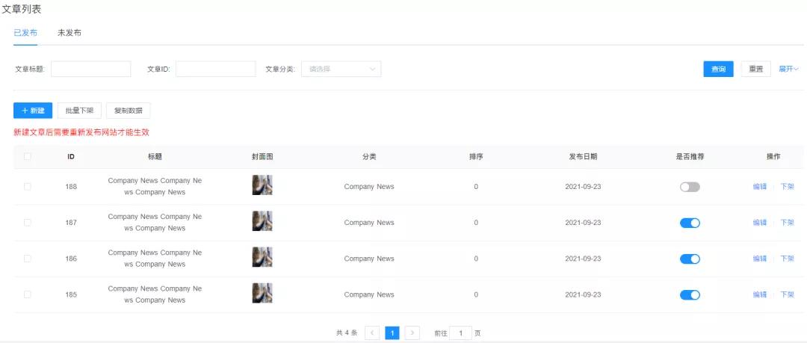Screen dimensions: 807x343
Task: Click the 共 4 条 total count text
Action: [347, 333]
